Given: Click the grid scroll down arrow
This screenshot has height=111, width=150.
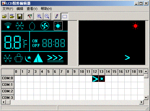Looking at the screenshot, I should pos(146,98).
